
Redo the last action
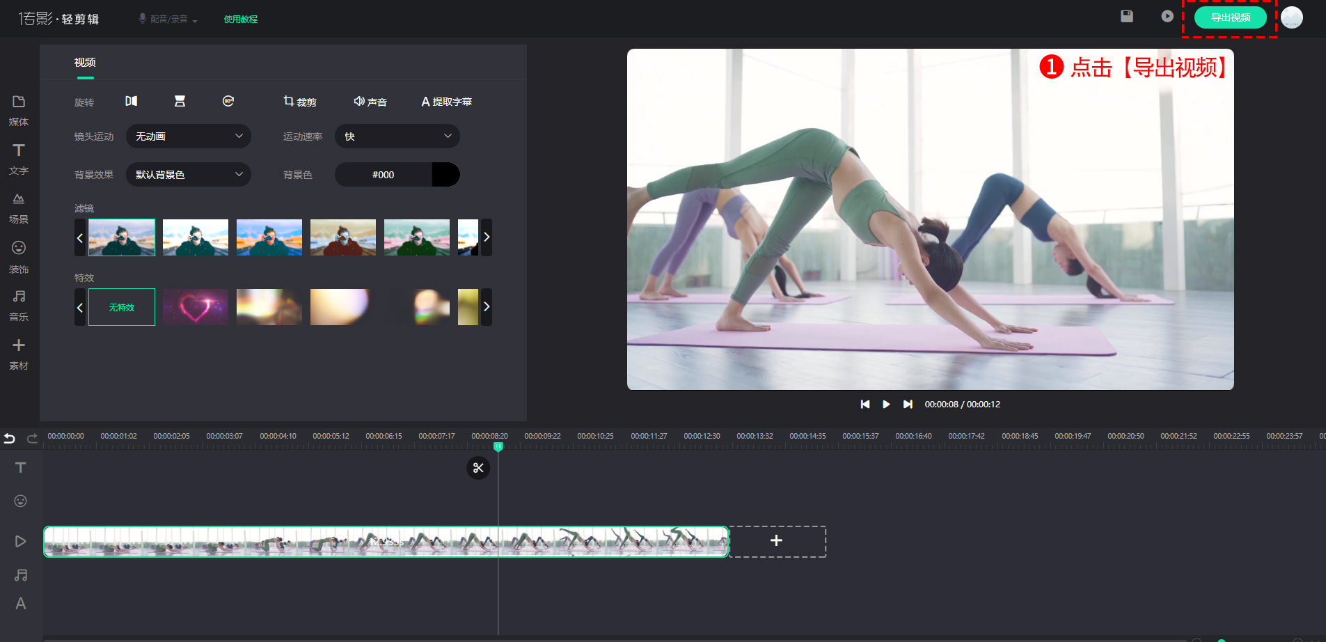[x=32, y=438]
